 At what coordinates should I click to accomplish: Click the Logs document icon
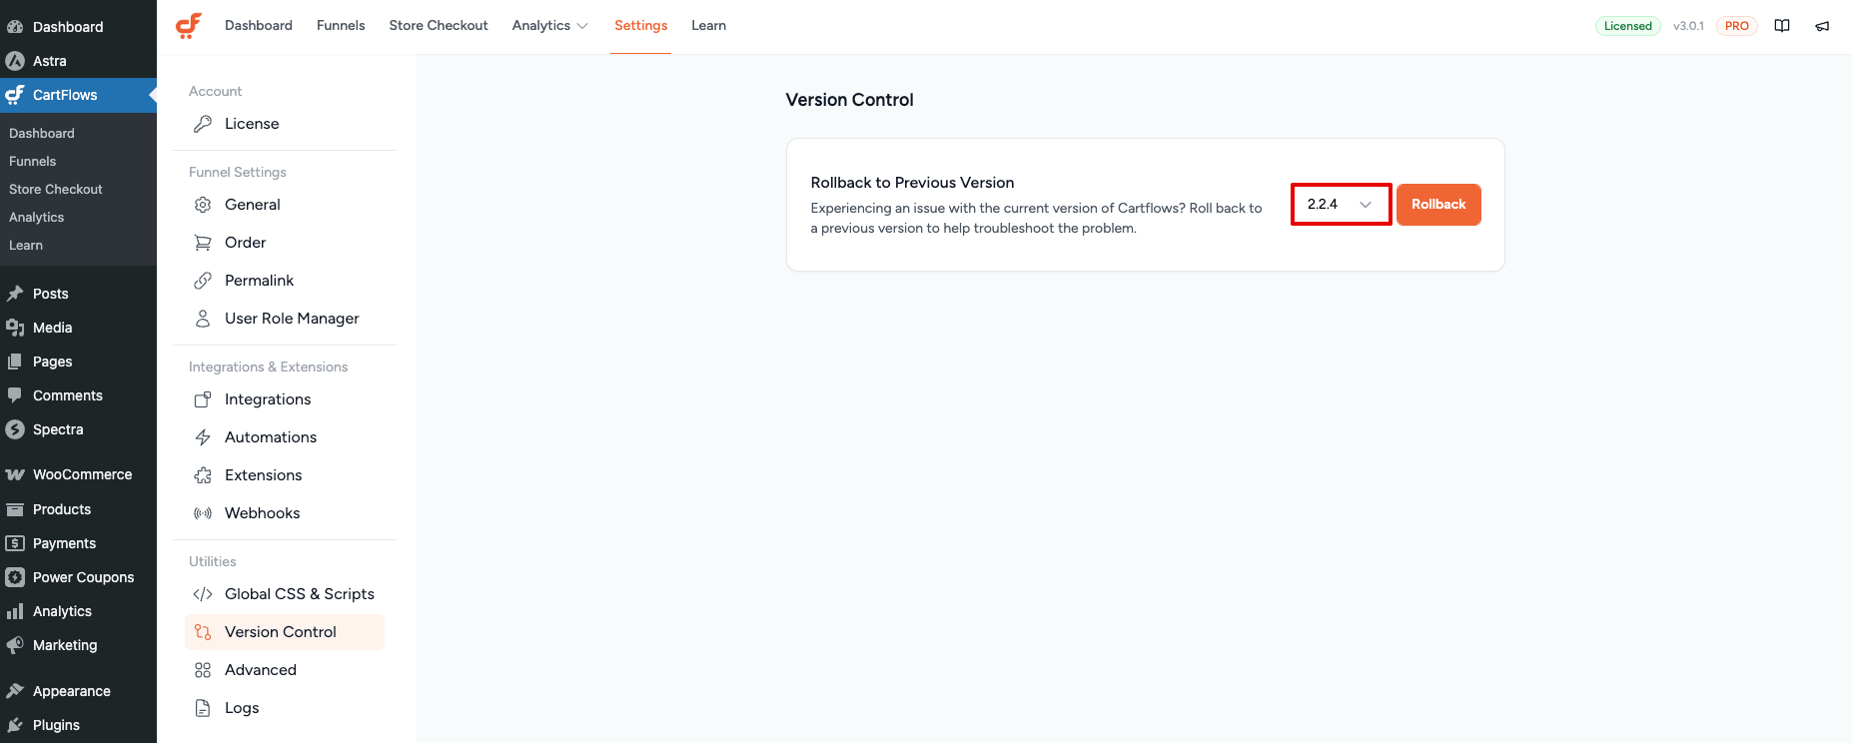(203, 708)
